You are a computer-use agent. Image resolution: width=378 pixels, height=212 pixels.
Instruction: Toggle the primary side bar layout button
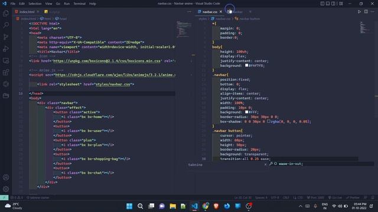coord(322,4)
